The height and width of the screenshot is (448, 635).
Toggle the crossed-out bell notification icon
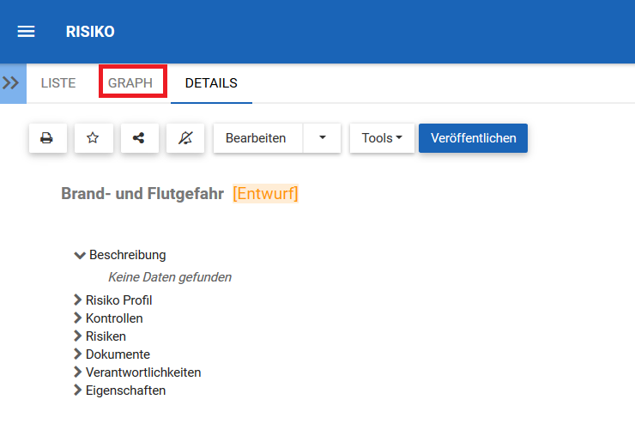click(x=184, y=138)
